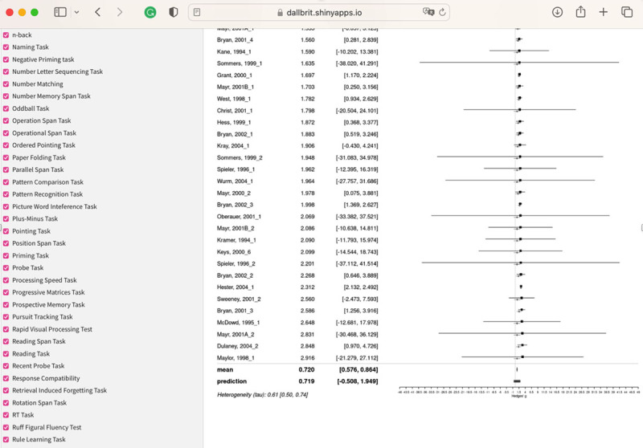Open the sidebar tab group dropdown arrow
643x448 pixels.
point(76,12)
